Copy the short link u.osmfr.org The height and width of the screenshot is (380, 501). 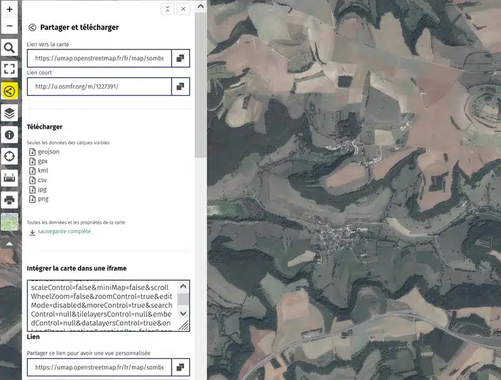(180, 86)
